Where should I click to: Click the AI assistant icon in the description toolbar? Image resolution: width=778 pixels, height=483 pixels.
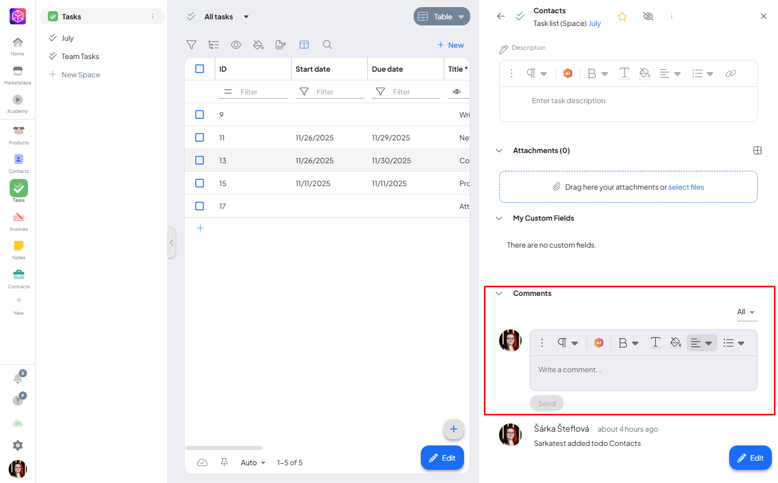coord(568,74)
